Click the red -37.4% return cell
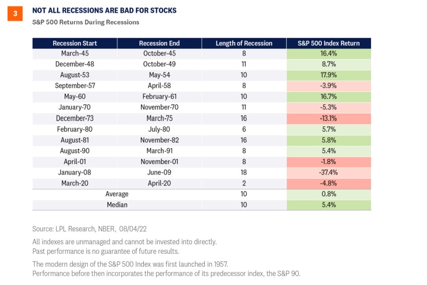The image size is (427, 285). [329, 173]
